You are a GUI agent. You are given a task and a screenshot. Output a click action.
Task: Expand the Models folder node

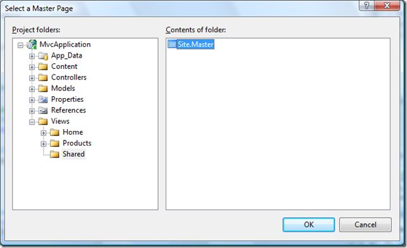[32, 89]
